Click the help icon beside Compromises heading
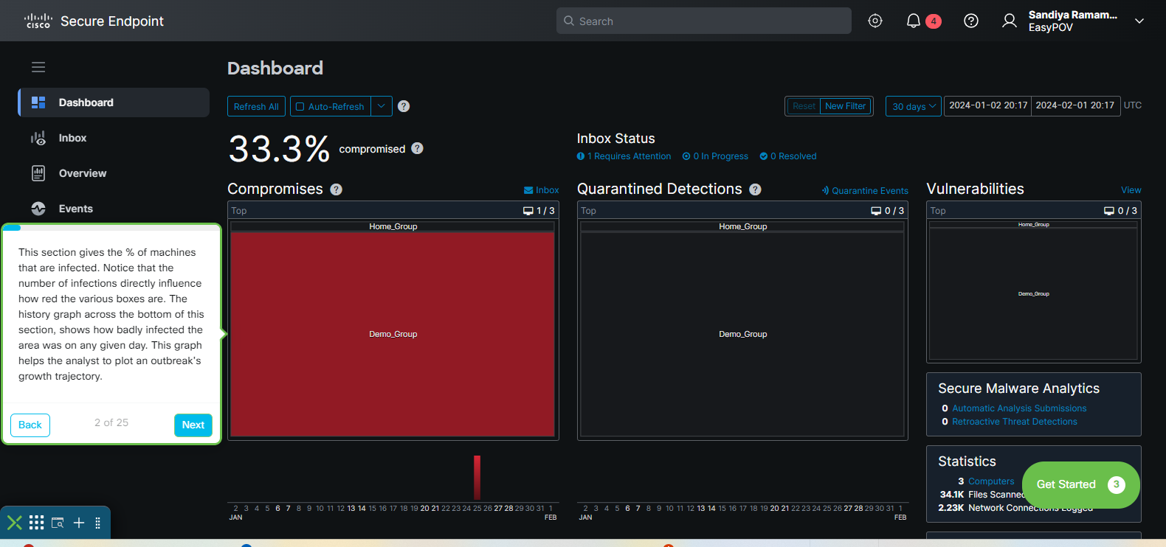 (x=337, y=189)
